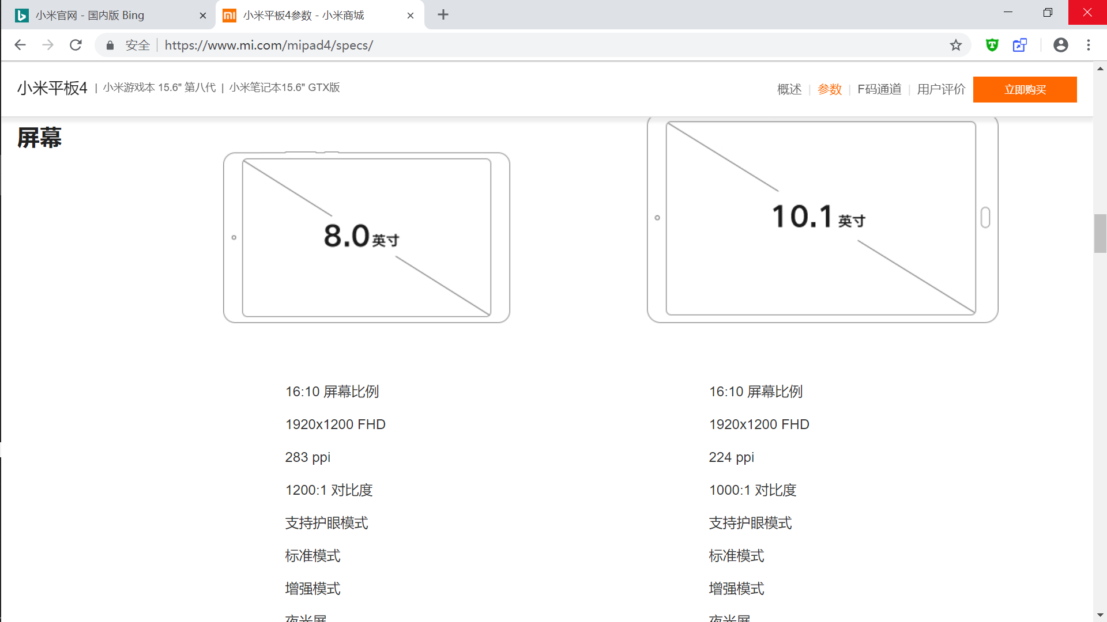The height and width of the screenshot is (622, 1107).
Task: Click the 小米游戏本 15.6" 第八代 link
Action: (x=160, y=88)
